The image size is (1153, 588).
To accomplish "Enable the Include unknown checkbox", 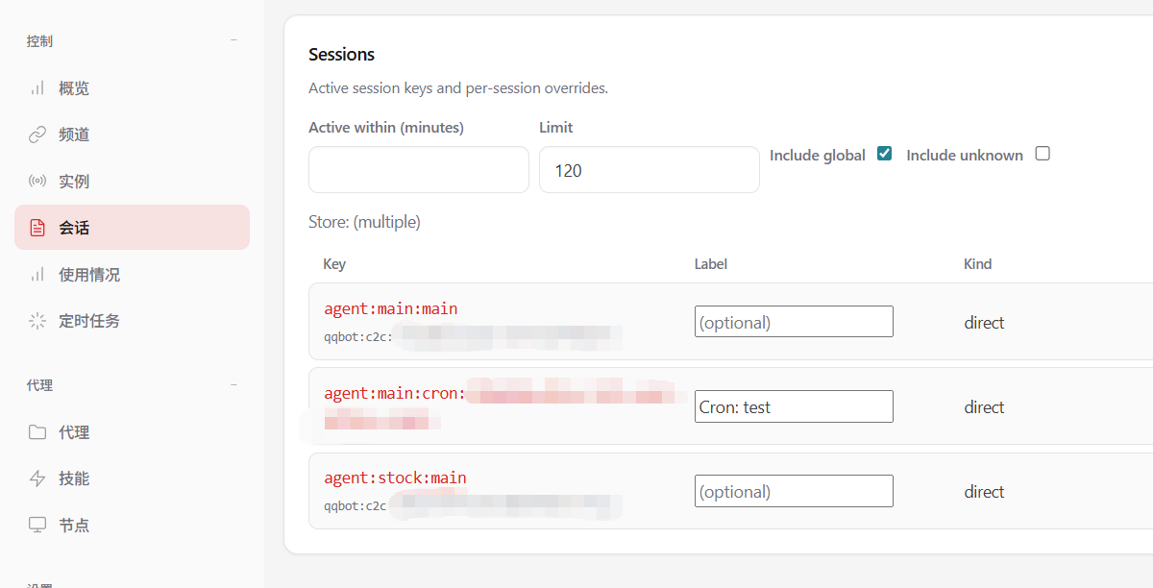I will click(x=1043, y=154).
